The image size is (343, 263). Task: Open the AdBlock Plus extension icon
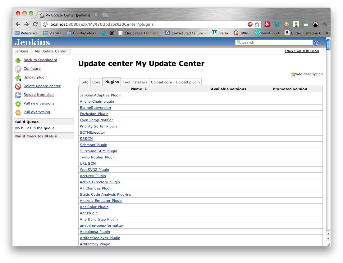[x=250, y=24]
